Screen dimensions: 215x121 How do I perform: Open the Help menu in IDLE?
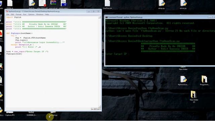pos(47,14)
